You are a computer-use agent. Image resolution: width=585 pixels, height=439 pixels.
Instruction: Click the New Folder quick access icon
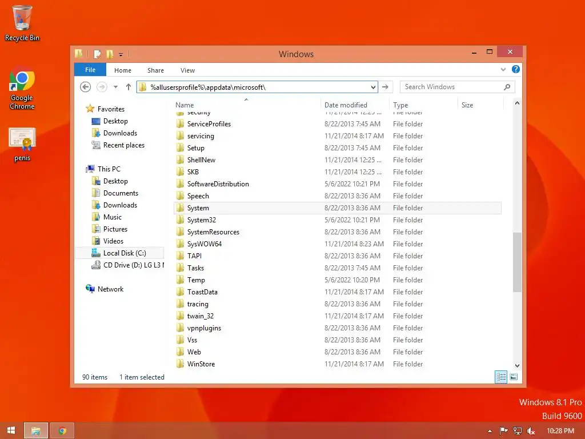110,54
